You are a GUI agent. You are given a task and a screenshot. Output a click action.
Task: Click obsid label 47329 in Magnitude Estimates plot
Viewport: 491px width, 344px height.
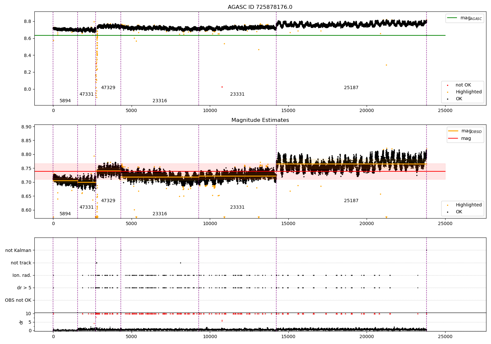(x=108, y=201)
